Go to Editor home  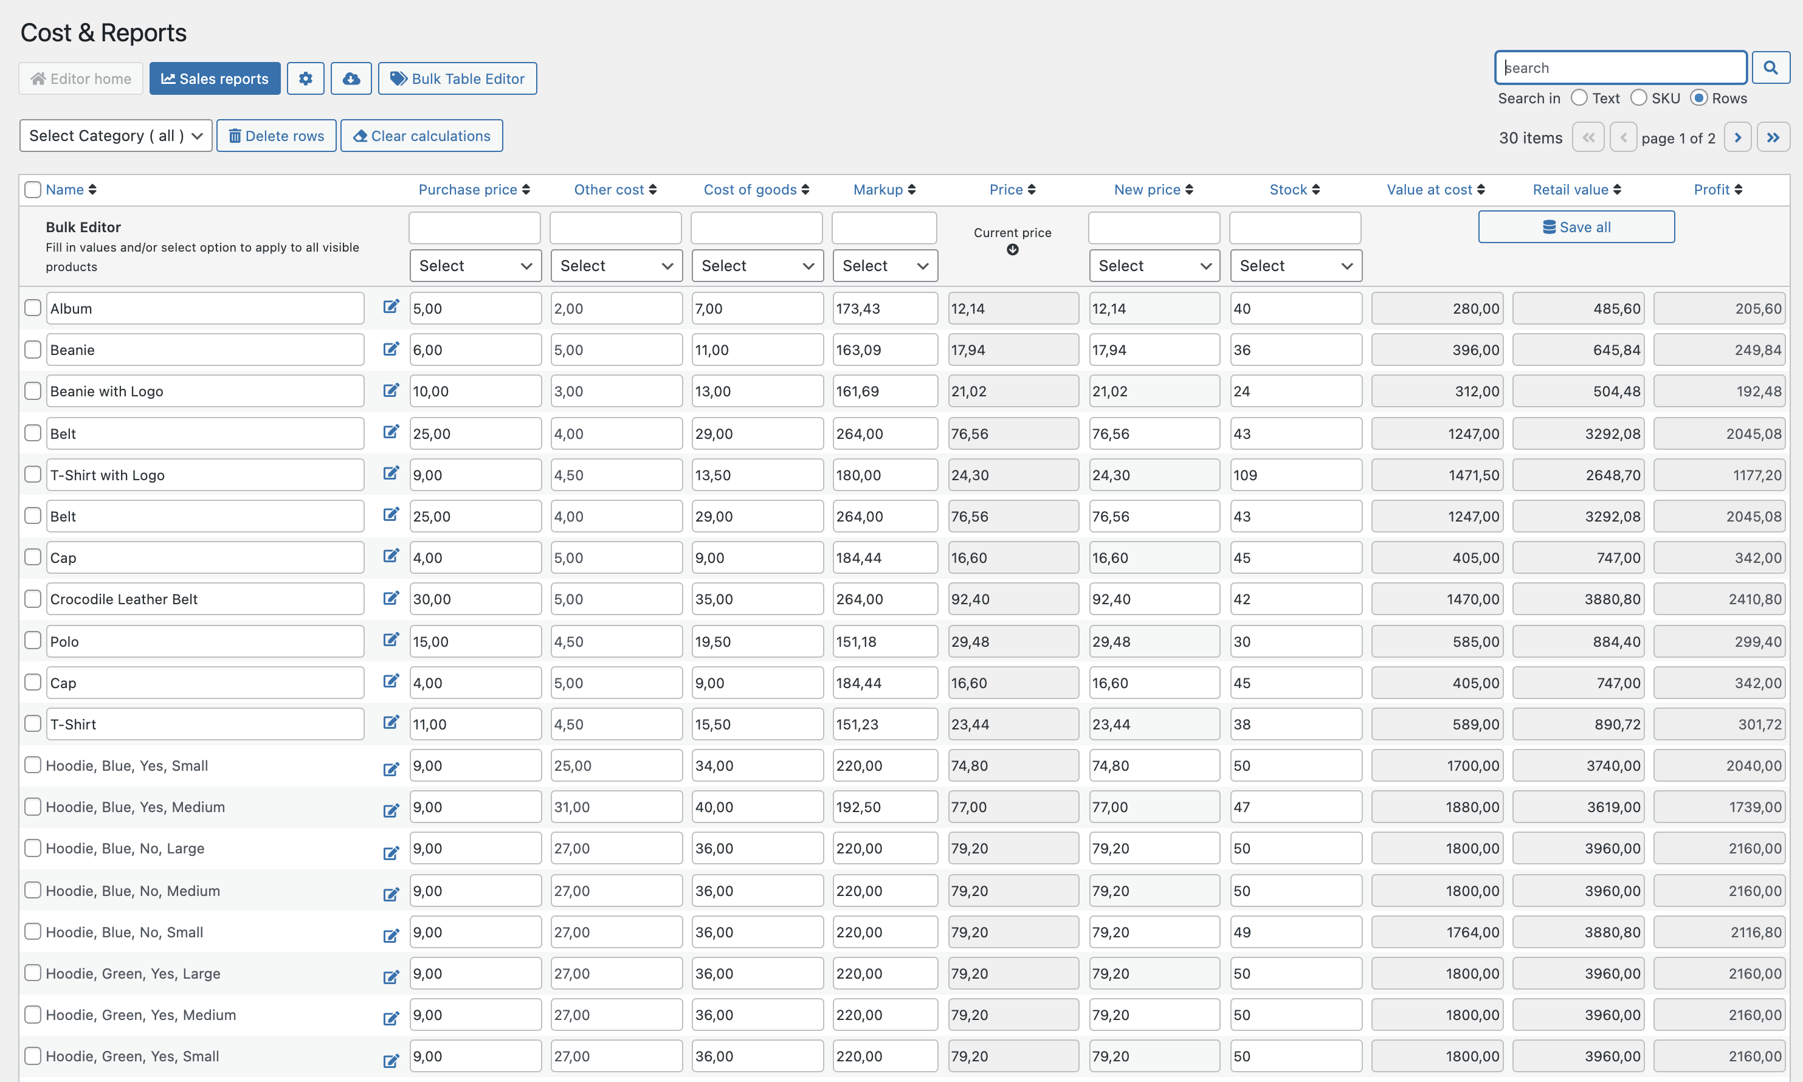pyautogui.click(x=81, y=78)
